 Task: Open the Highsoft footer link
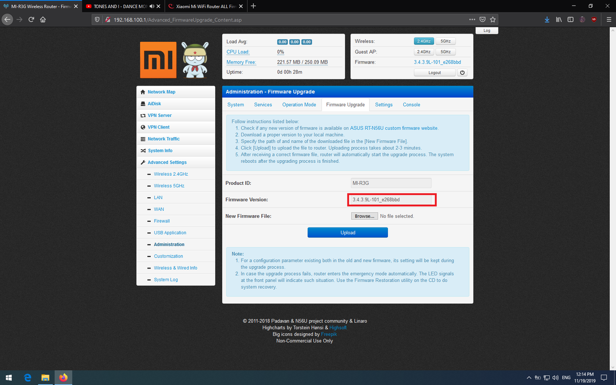pyautogui.click(x=338, y=327)
